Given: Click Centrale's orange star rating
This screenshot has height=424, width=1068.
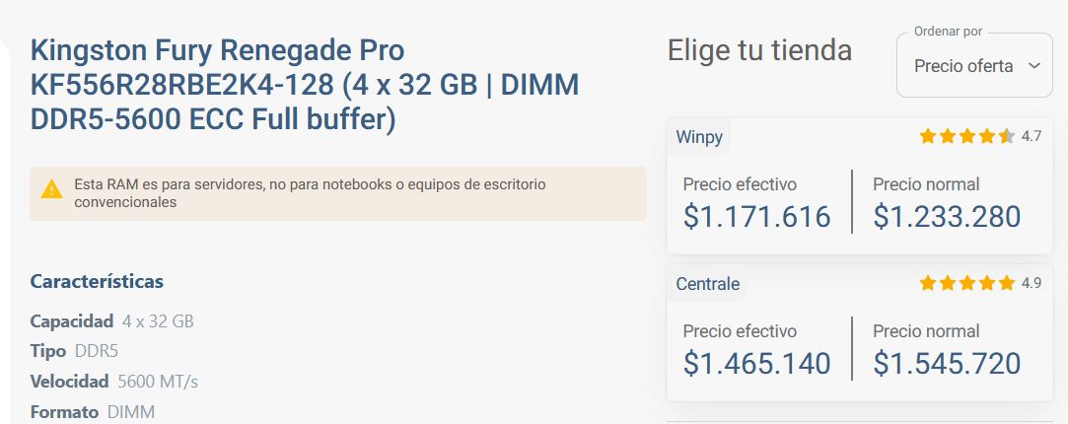Looking at the screenshot, I should tap(966, 284).
